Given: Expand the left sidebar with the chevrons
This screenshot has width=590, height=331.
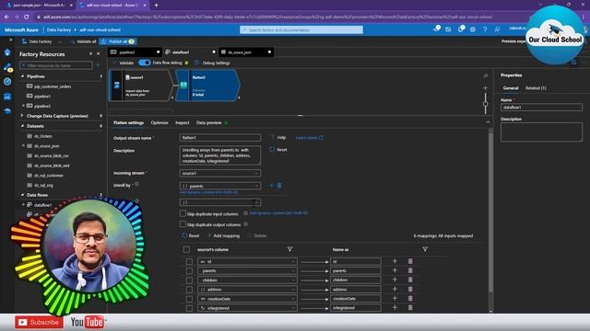Looking at the screenshot, I should click(x=10, y=40).
